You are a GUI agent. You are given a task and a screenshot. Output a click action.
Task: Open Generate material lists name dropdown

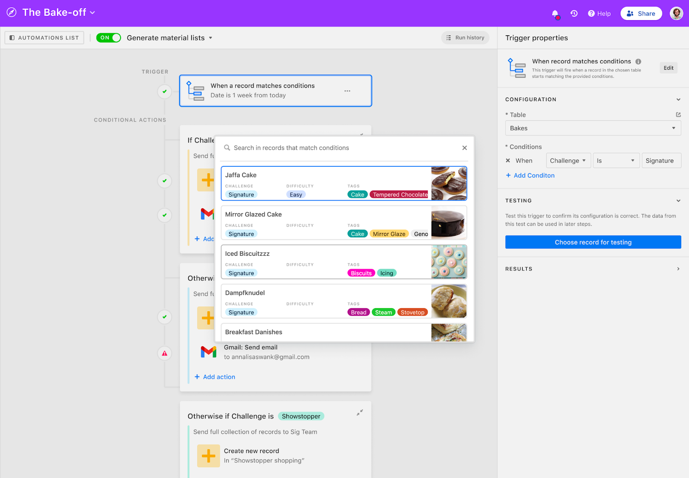pyautogui.click(x=170, y=38)
